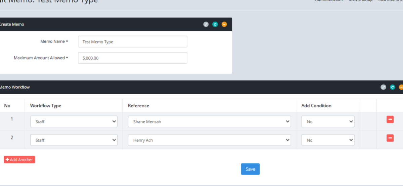403x186 pixels.
Task: Open Workflow Type dropdown in row 2
Action: (74, 140)
